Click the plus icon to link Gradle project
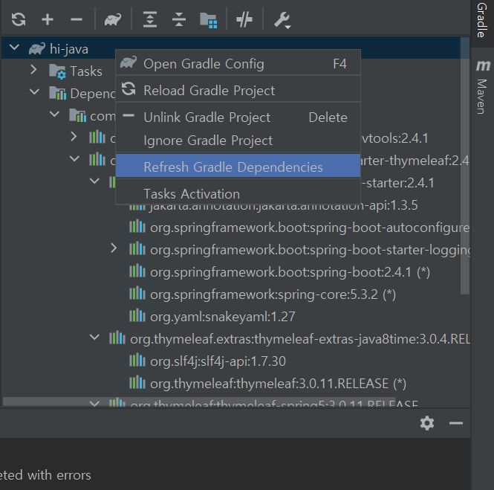Screen dimensions: 494x490 [48, 19]
